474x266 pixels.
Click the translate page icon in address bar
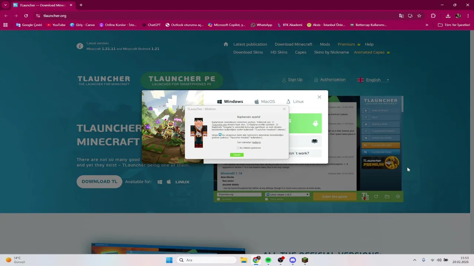pyautogui.click(x=401, y=16)
